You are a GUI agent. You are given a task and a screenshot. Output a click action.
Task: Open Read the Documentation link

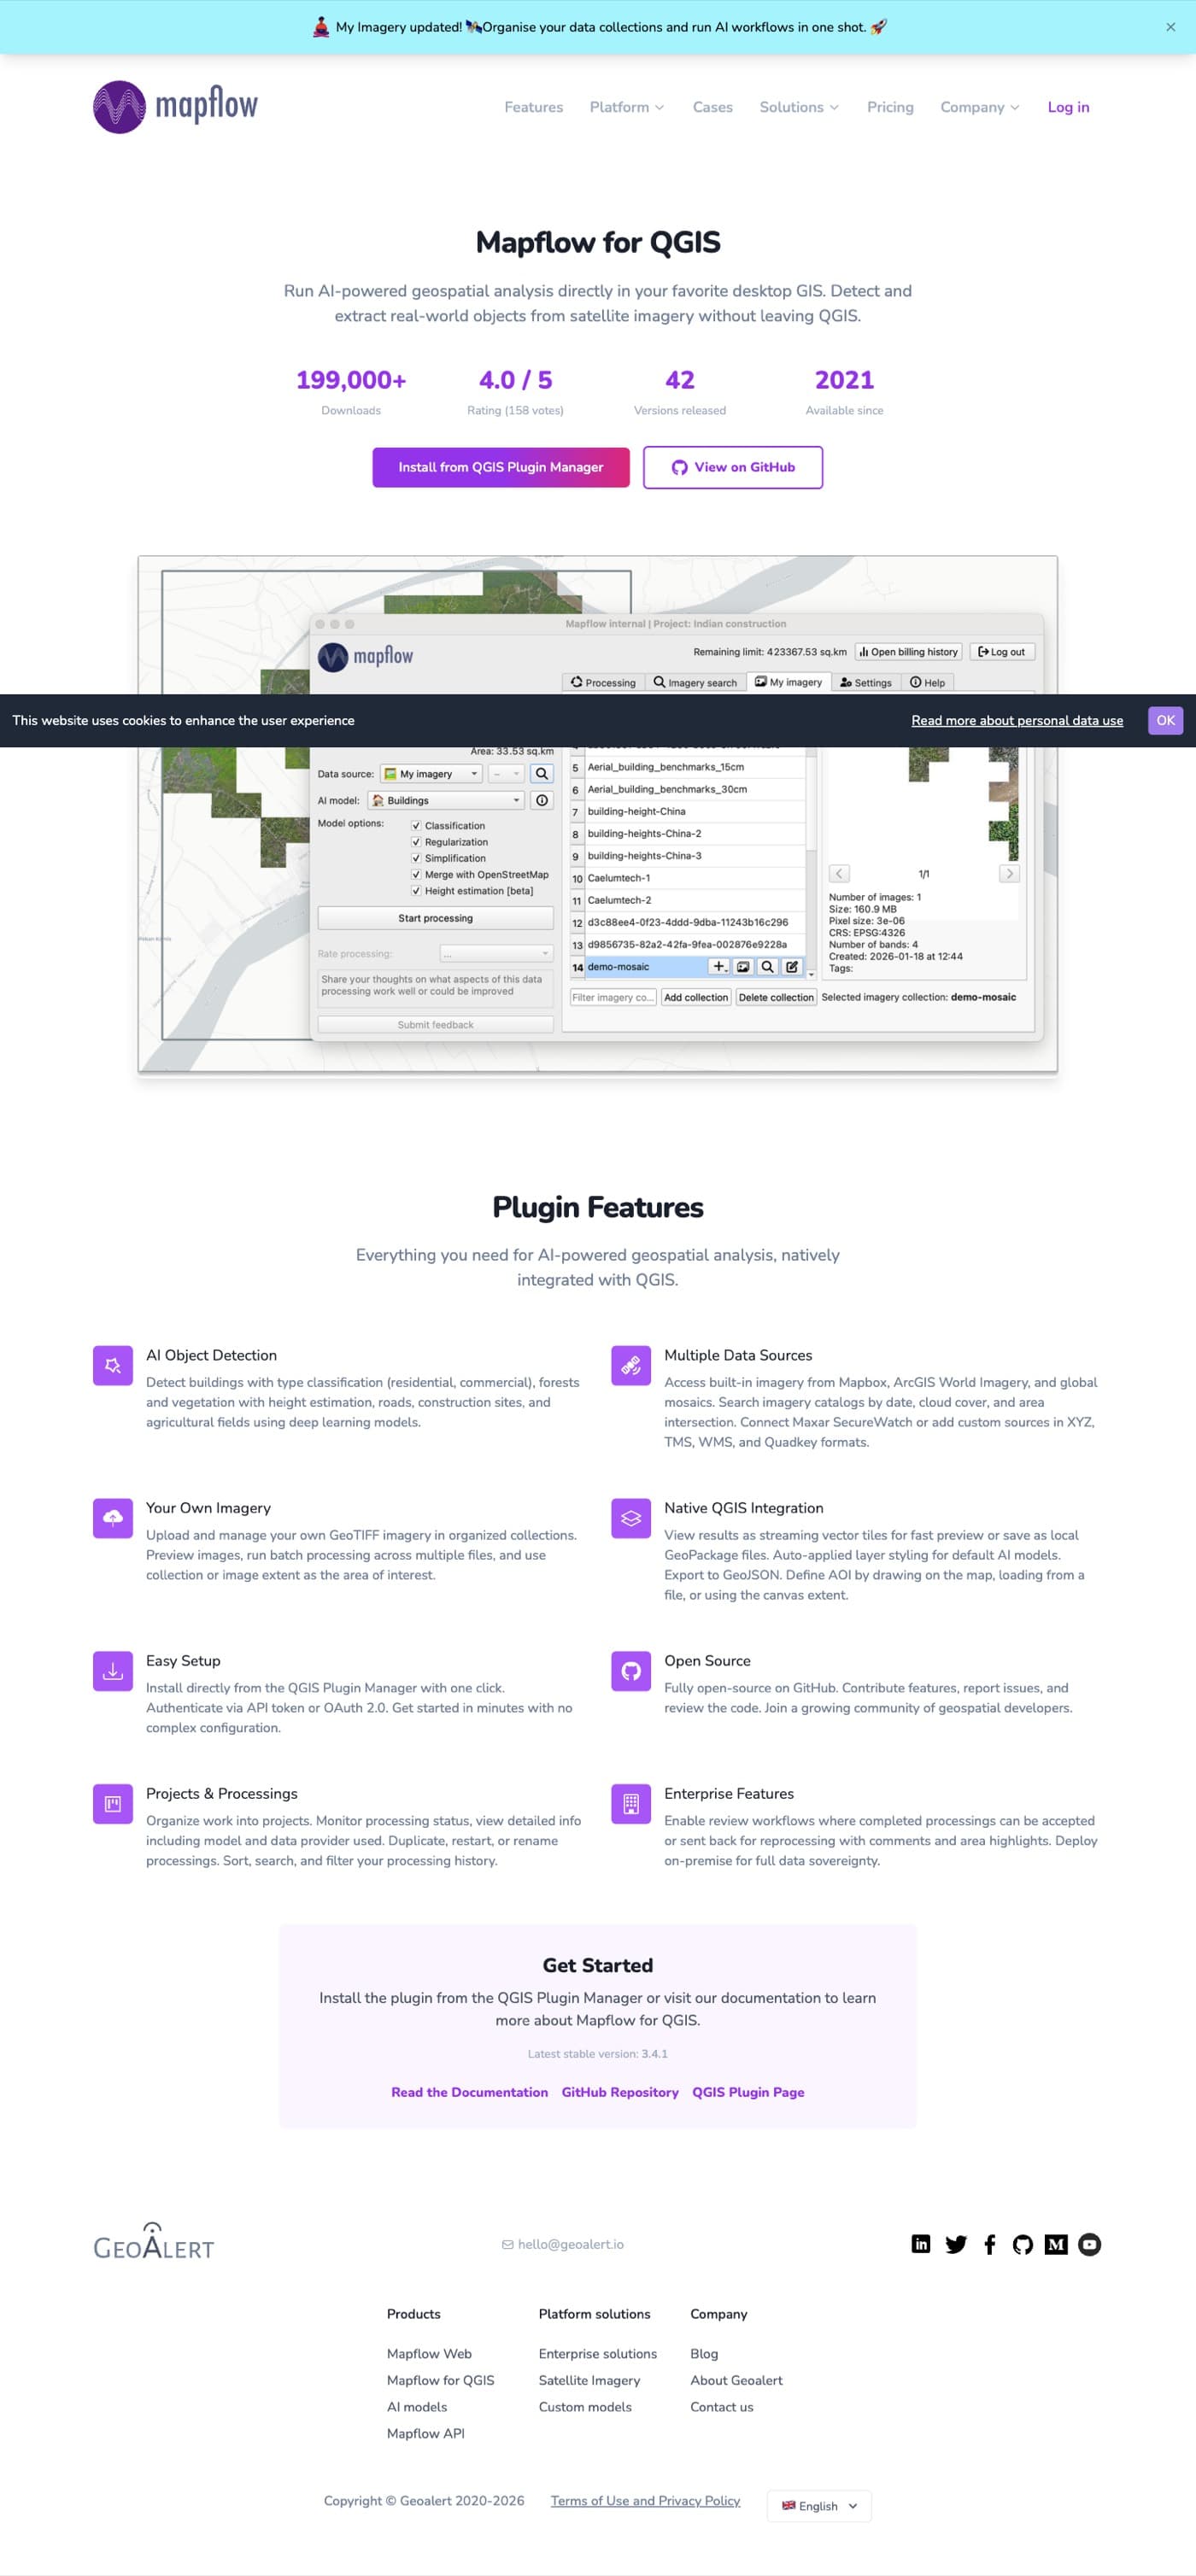[469, 2092]
